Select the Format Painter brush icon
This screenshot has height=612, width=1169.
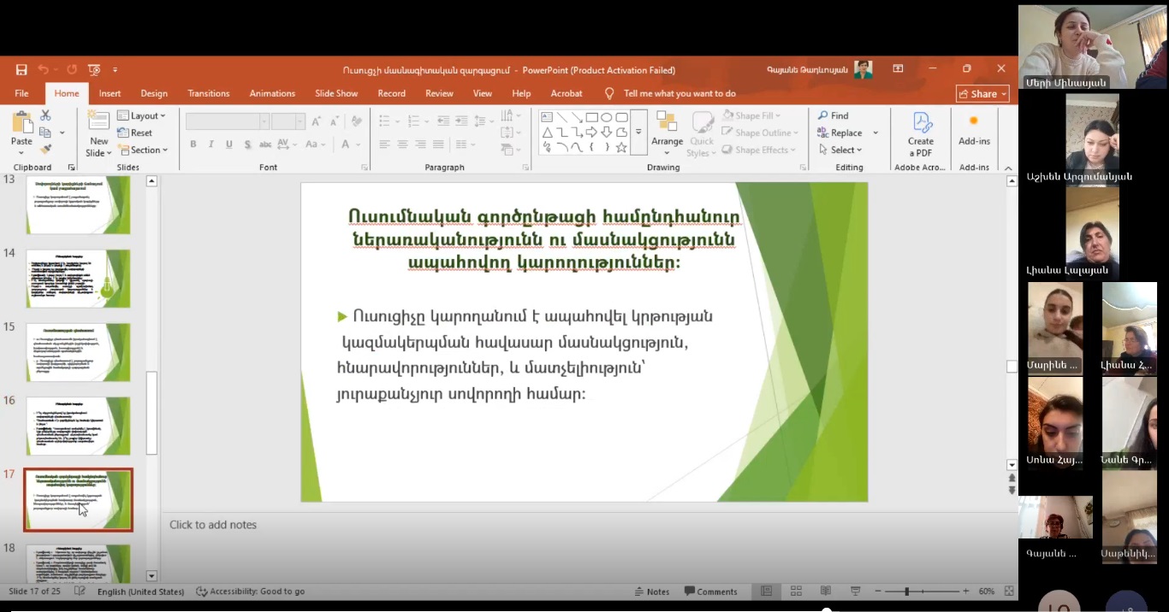coord(45,149)
